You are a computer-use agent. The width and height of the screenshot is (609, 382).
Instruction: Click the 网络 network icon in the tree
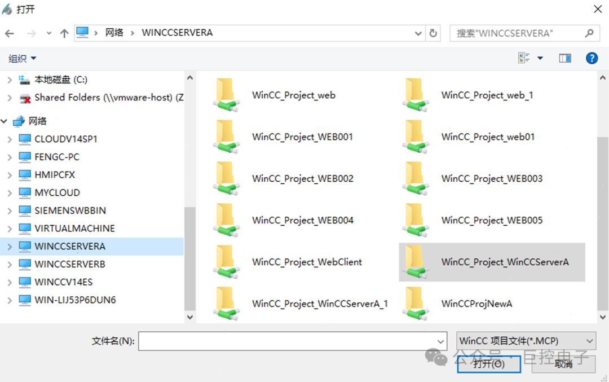(19, 121)
